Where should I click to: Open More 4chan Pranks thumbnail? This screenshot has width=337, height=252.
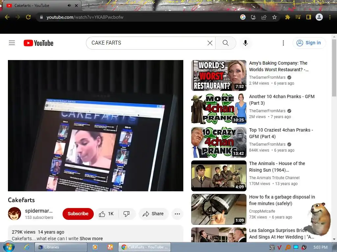(219, 109)
